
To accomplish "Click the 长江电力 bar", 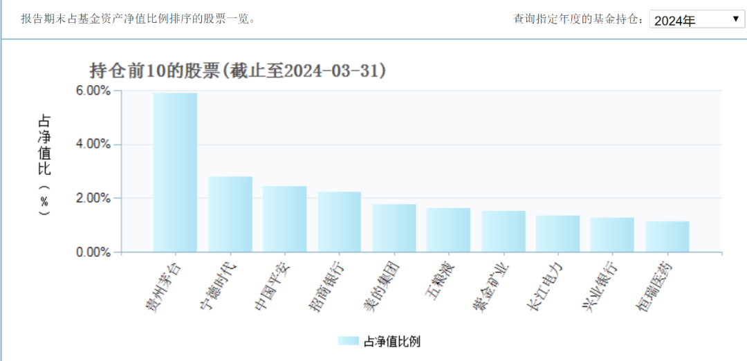I will [x=558, y=234].
